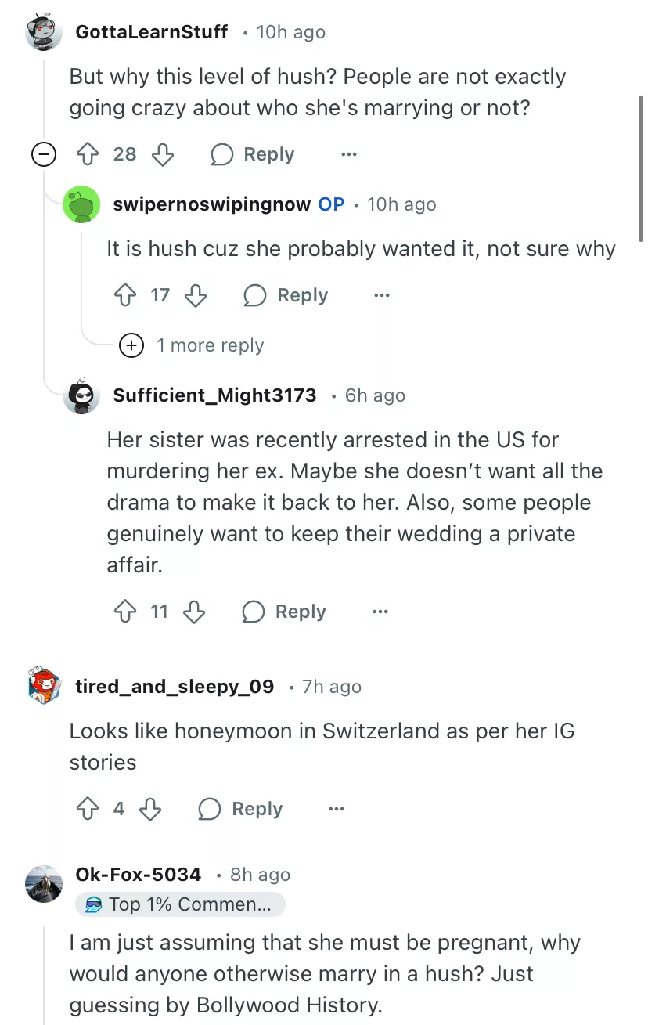
Task: Upvote tired_and_sleepy_09's comment
Action: pos(85,809)
